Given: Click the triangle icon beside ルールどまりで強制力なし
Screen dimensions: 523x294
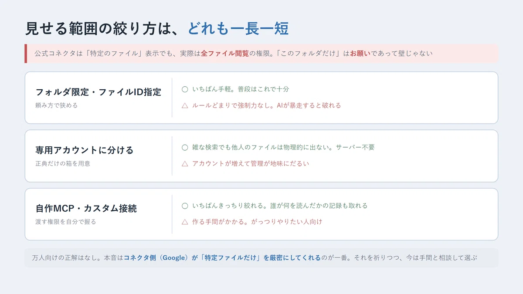Looking at the screenshot, I should click(x=185, y=105).
